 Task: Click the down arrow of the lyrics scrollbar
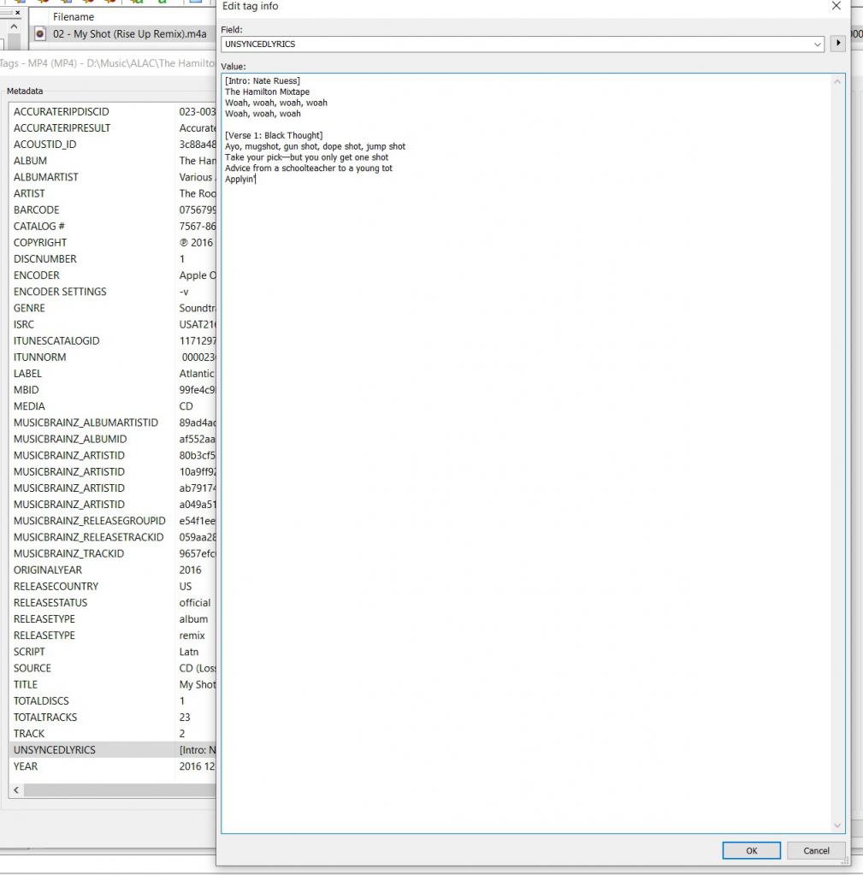point(836,825)
